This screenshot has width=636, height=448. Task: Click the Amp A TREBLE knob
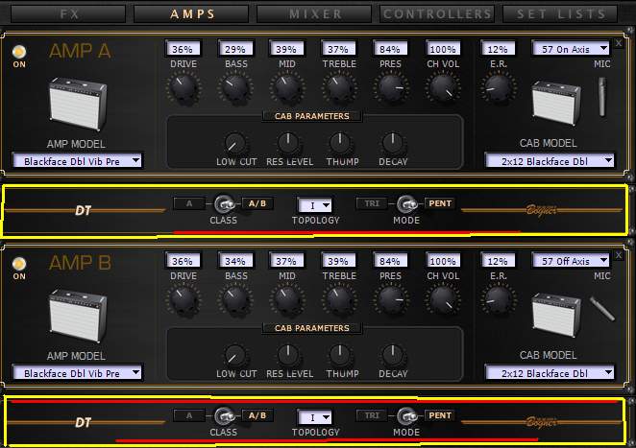339,87
